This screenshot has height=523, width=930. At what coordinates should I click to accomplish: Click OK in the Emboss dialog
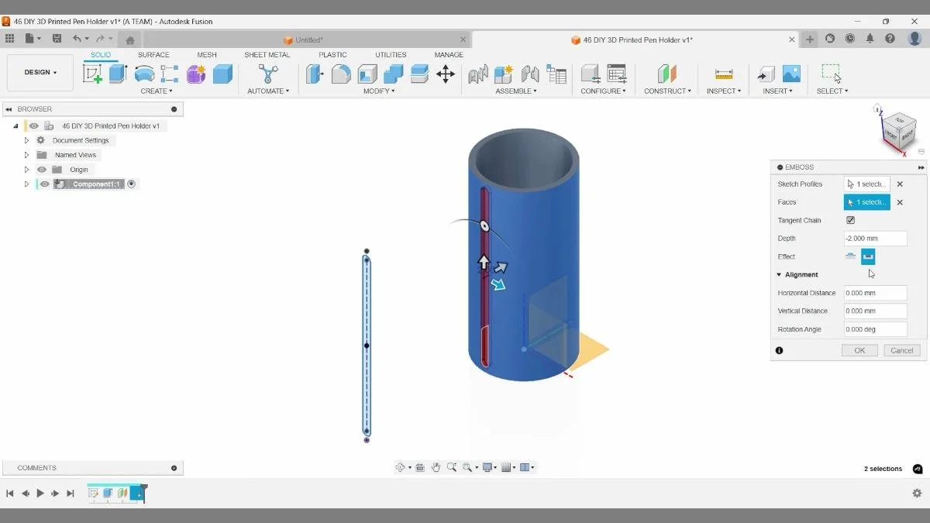(x=859, y=350)
